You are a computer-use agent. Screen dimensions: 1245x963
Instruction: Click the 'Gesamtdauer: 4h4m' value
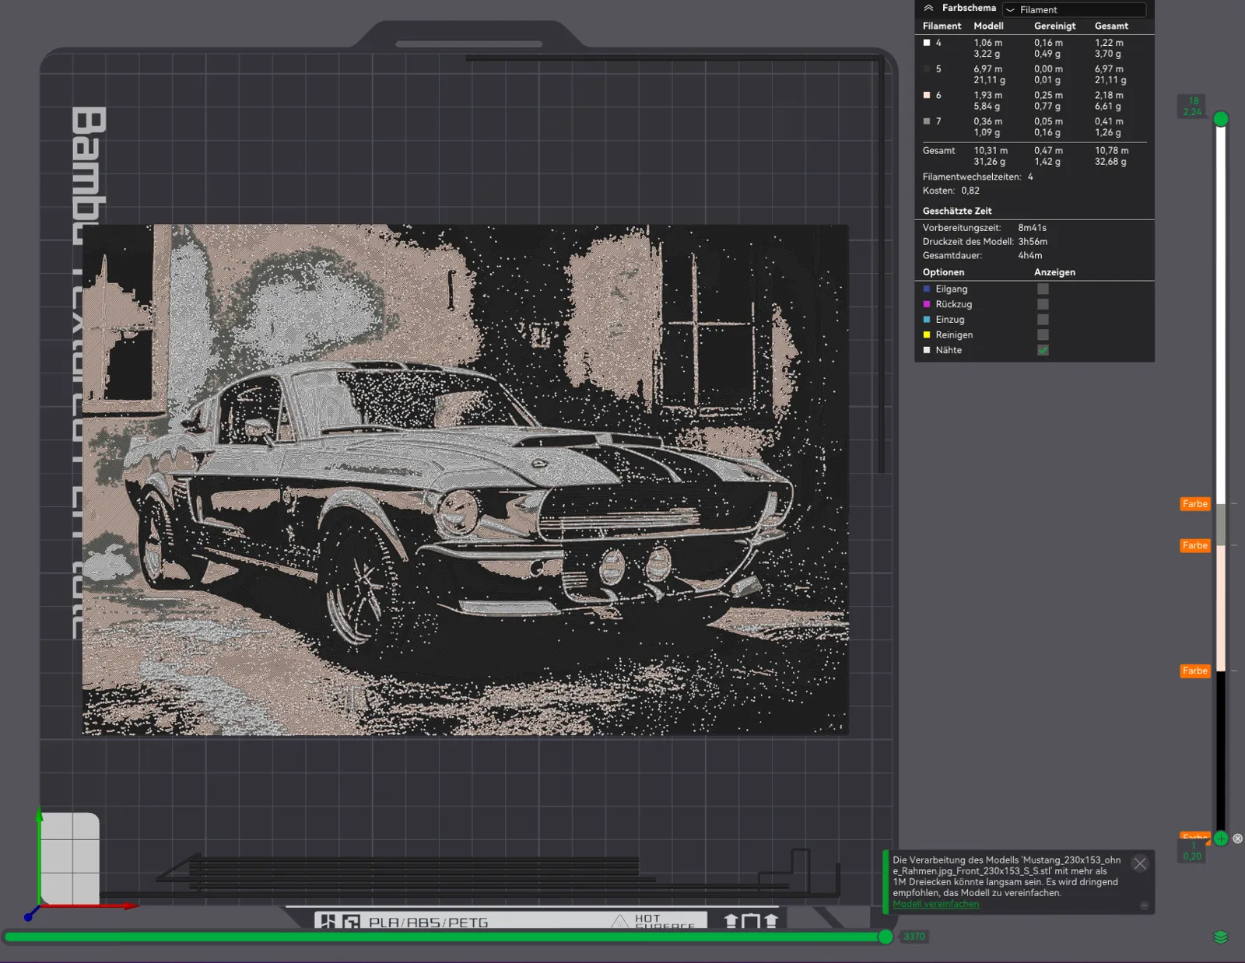click(x=1030, y=255)
